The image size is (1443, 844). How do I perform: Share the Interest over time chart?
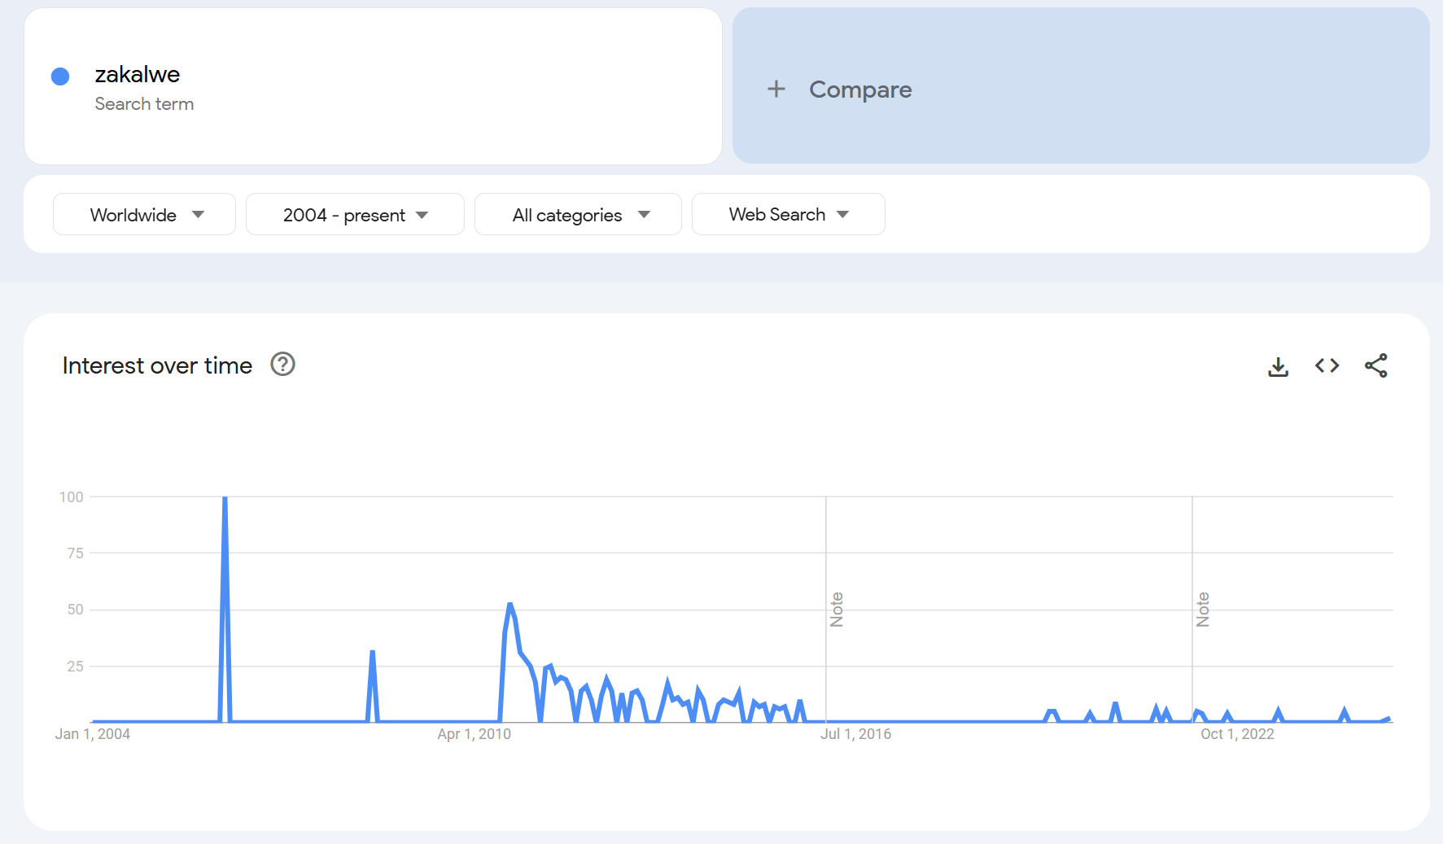[1375, 366]
